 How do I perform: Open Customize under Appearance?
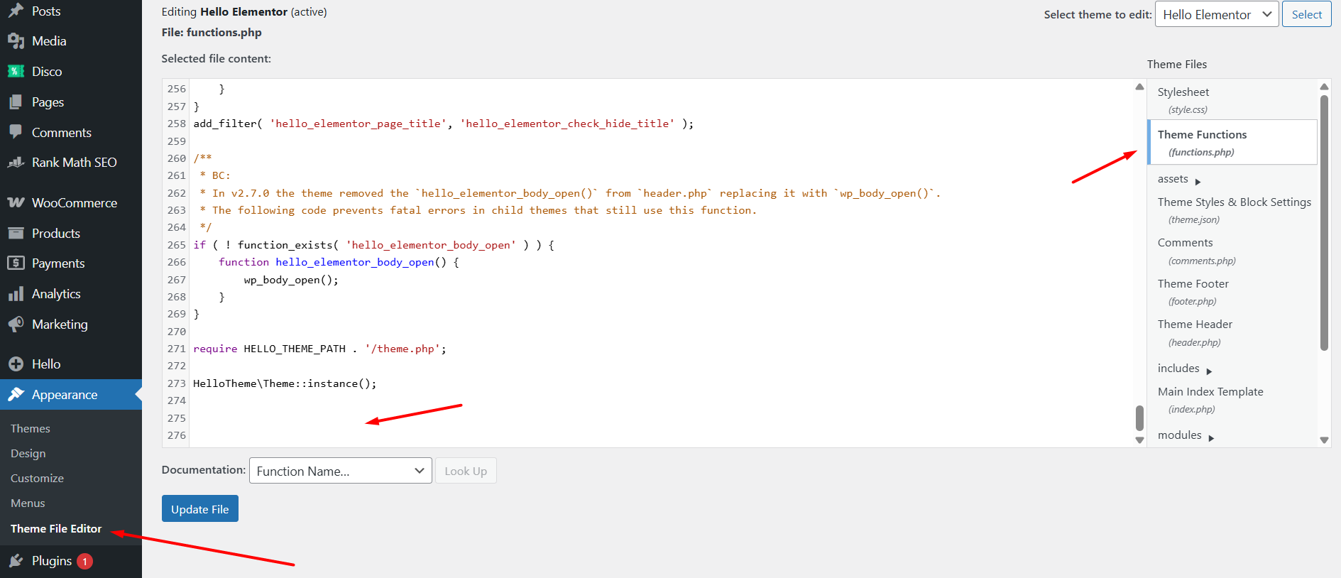(x=37, y=478)
